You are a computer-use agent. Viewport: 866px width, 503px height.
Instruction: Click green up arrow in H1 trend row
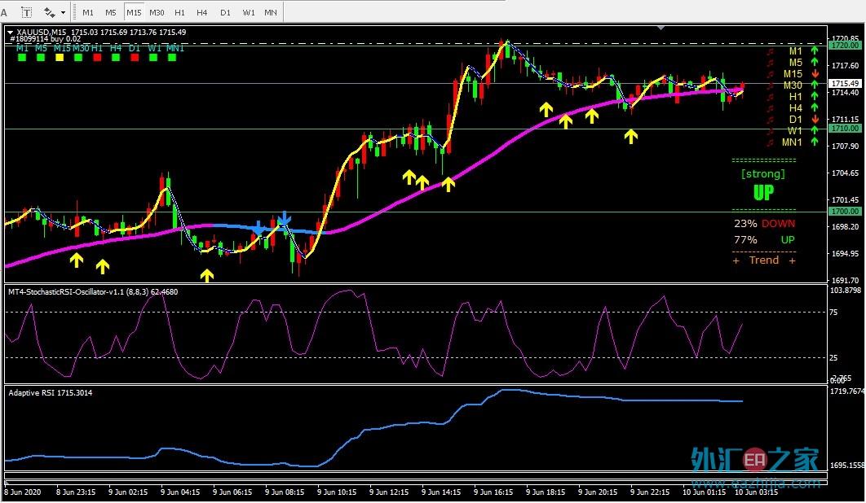(x=815, y=97)
